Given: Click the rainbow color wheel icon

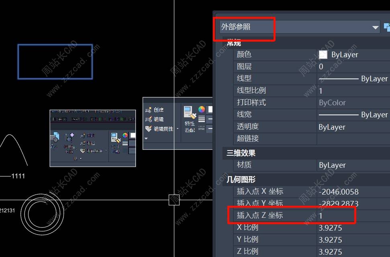Looking at the screenshot, I should [x=202, y=109].
